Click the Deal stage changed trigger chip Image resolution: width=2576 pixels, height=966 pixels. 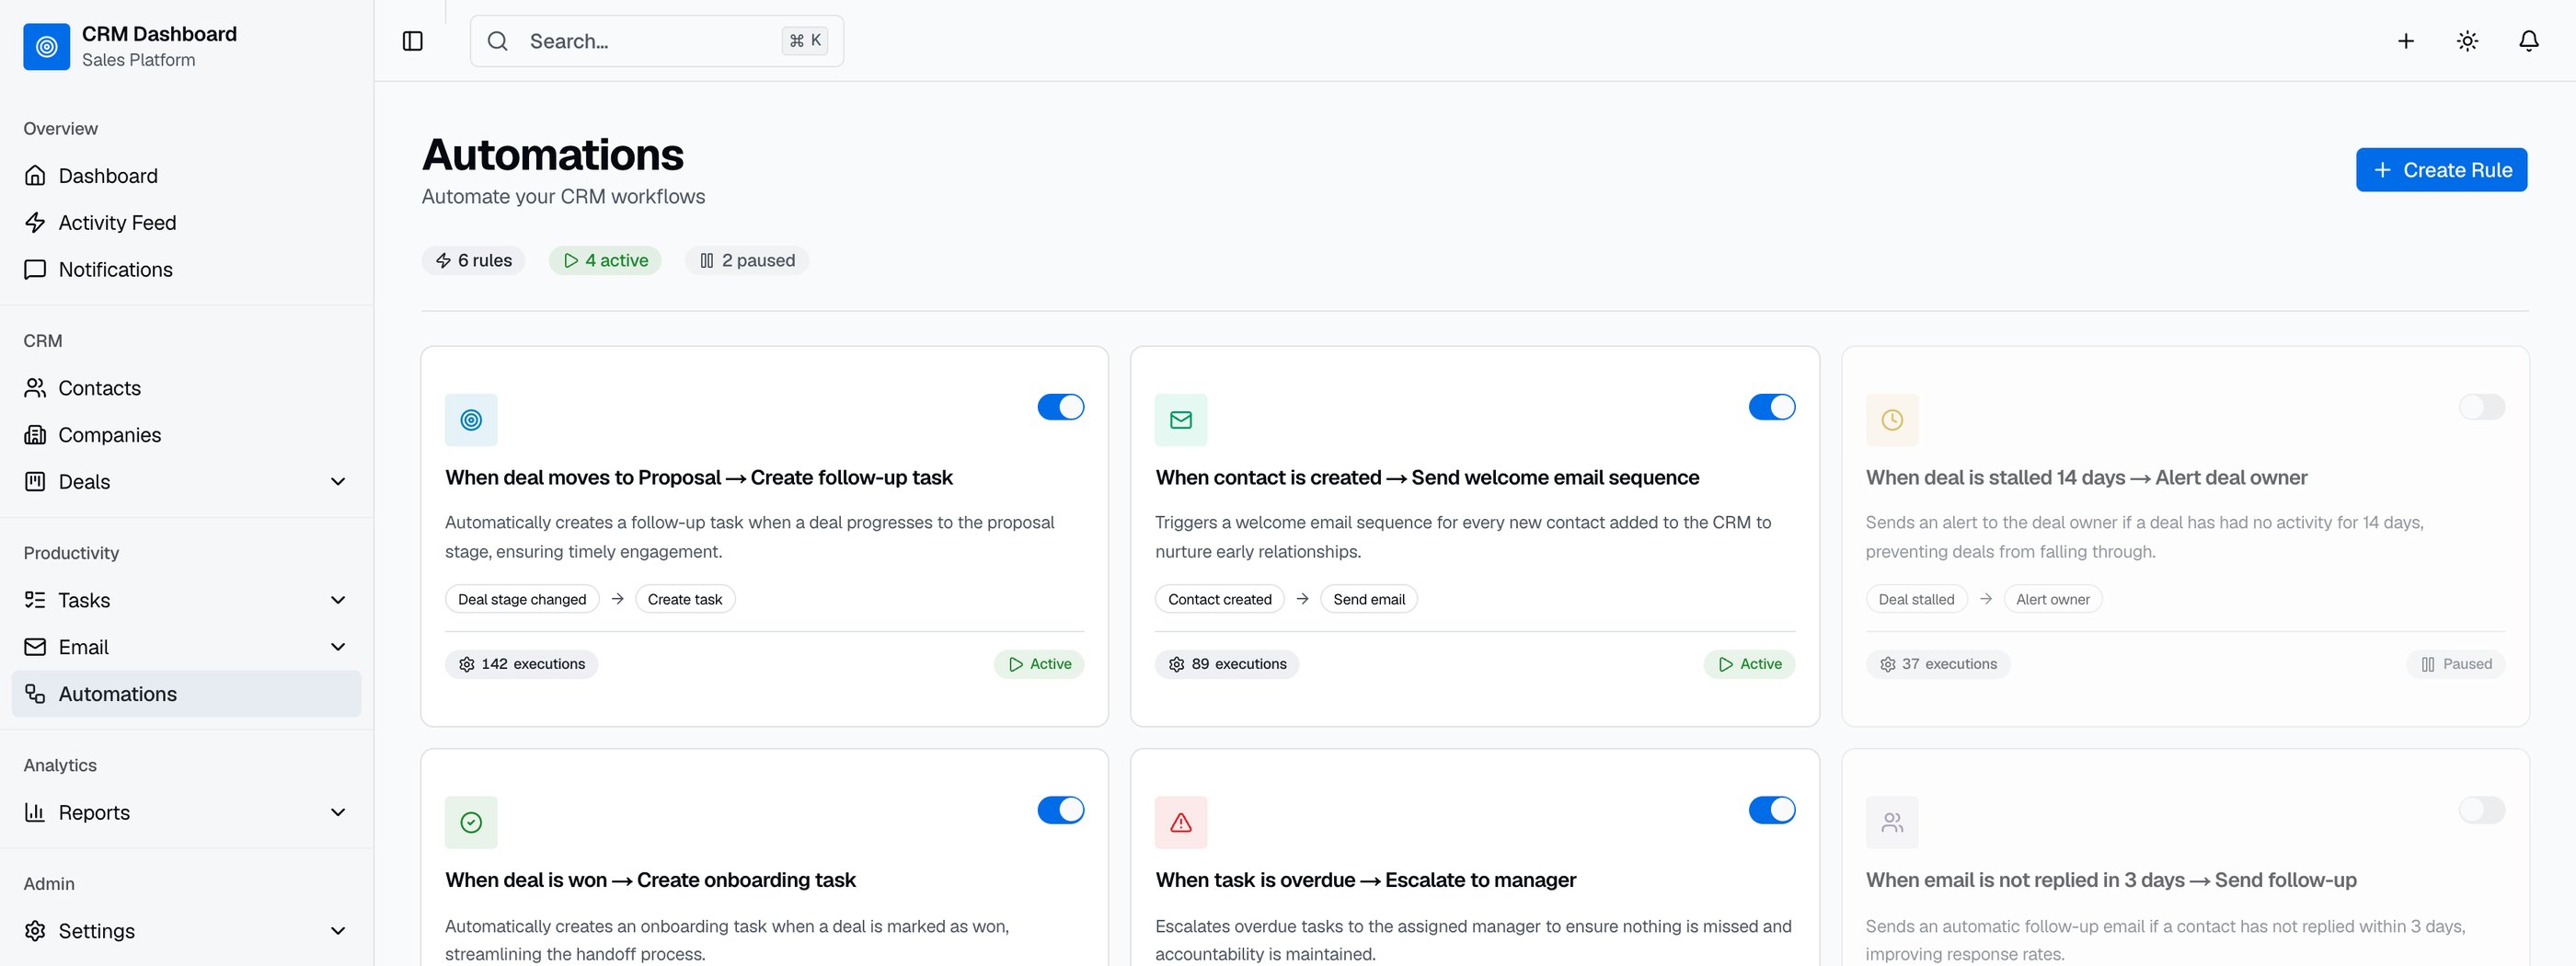(x=522, y=599)
